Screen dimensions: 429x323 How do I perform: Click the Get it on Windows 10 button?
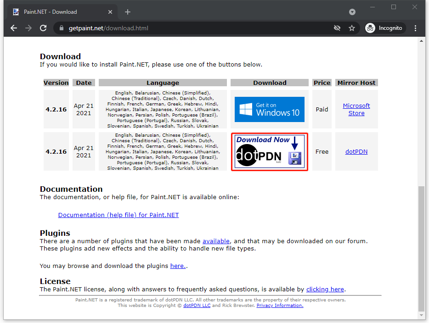pos(270,109)
